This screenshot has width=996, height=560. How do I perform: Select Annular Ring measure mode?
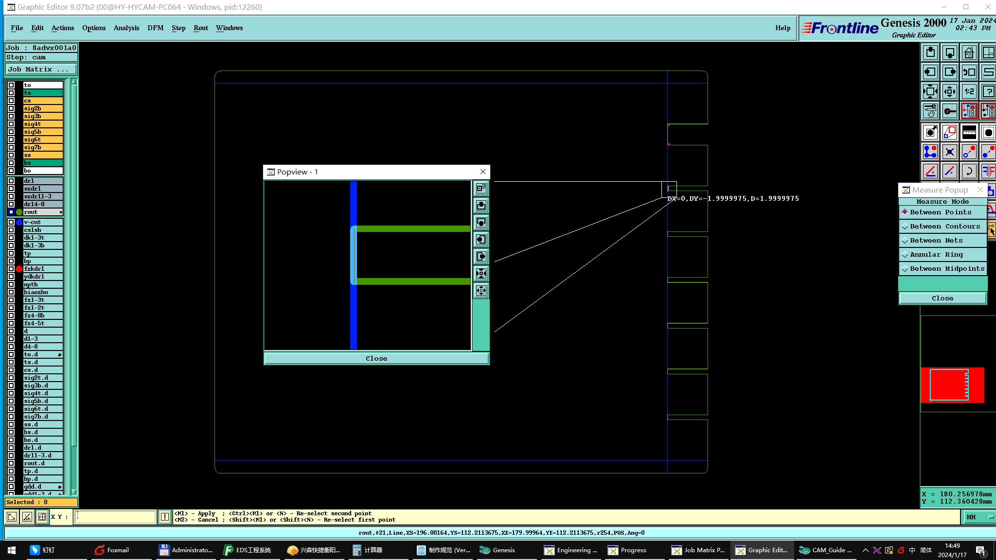point(936,255)
